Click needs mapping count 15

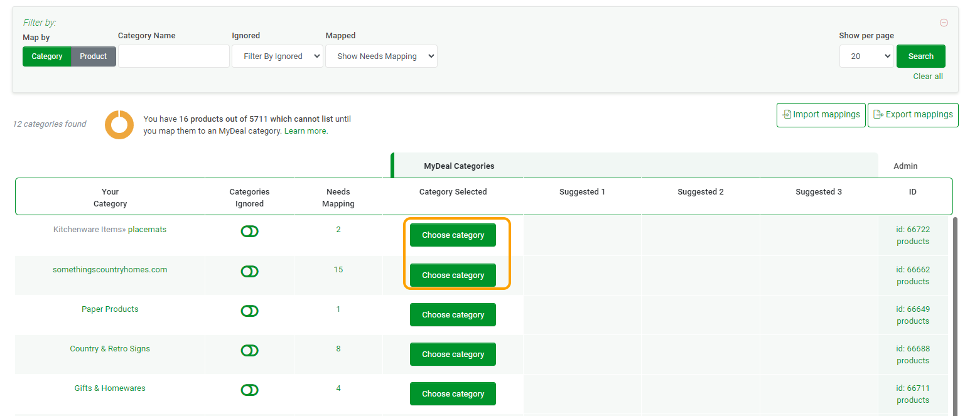click(x=338, y=270)
